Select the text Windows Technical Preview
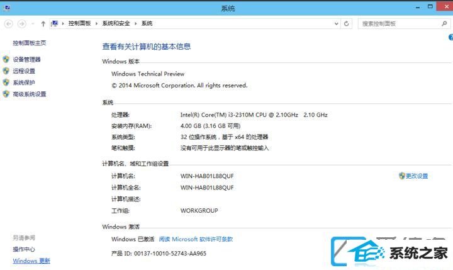Screen dimensions: 453x270 148,74
